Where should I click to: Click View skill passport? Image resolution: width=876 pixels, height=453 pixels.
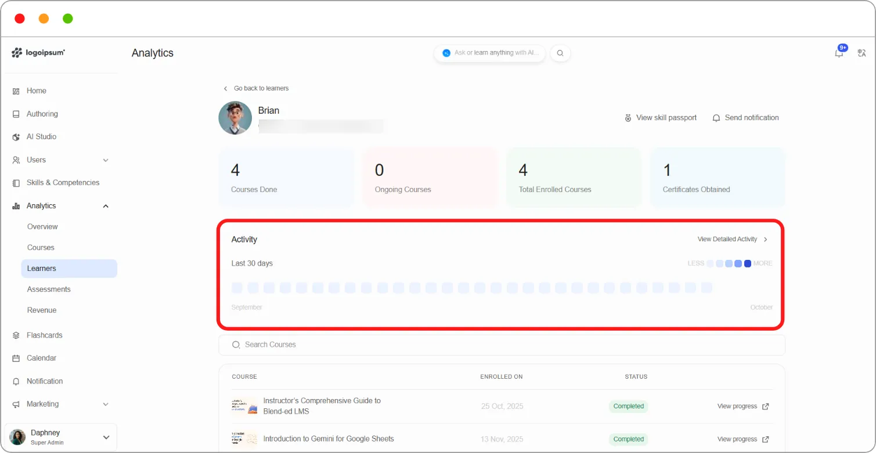(661, 118)
